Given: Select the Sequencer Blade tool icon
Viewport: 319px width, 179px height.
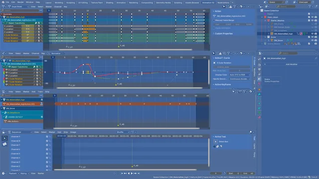Looking at the screenshot, I should click(x=4, y=144).
